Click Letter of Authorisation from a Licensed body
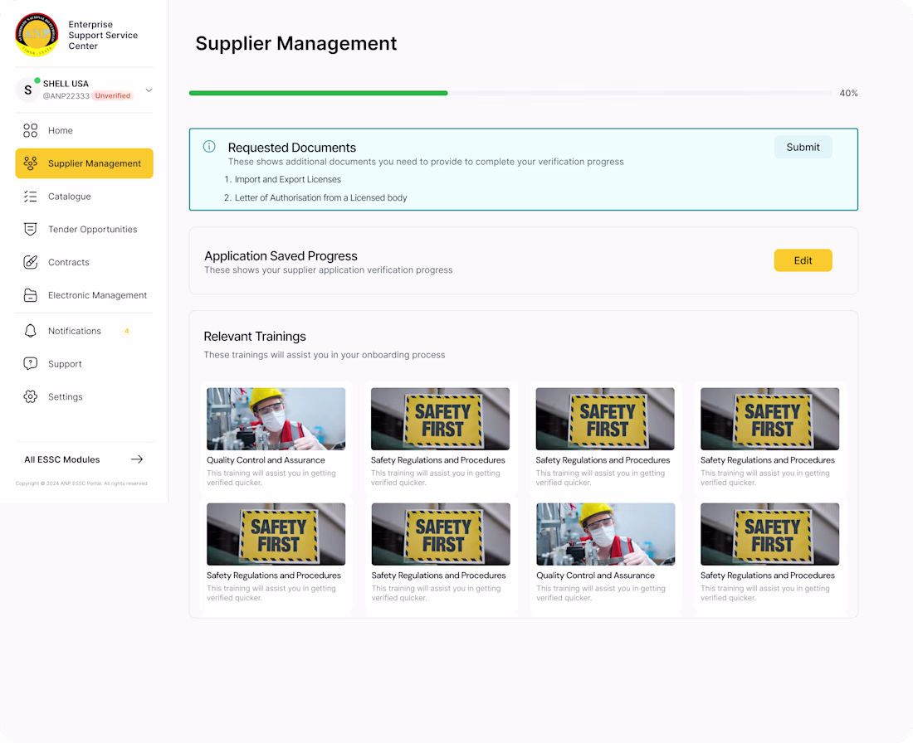The height and width of the screenshot is (743, 913). [321, 198]
